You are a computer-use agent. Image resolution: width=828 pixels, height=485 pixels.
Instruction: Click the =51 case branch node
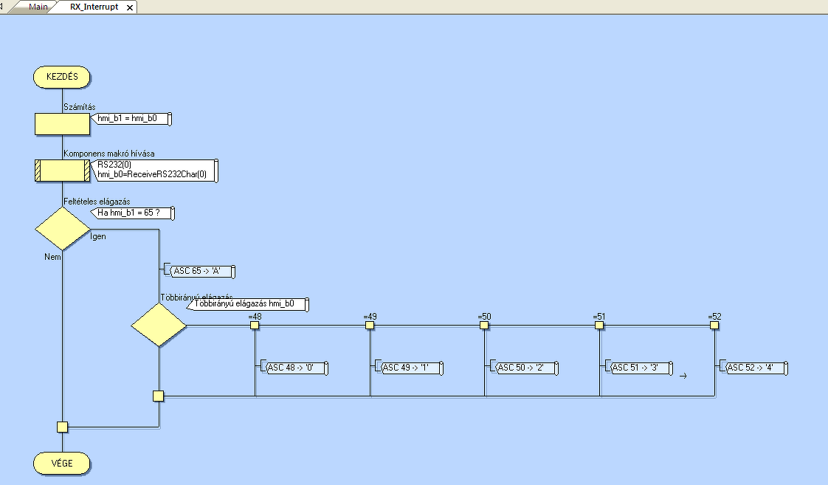click(599, 326)
